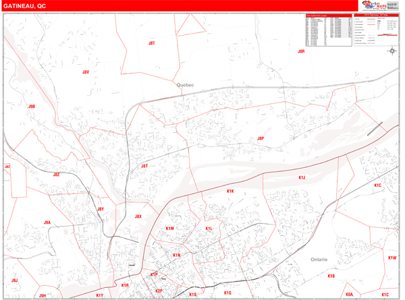Click the K1Y postal zone label
This screenshot has height=300, width=405.
click(100, 295)
